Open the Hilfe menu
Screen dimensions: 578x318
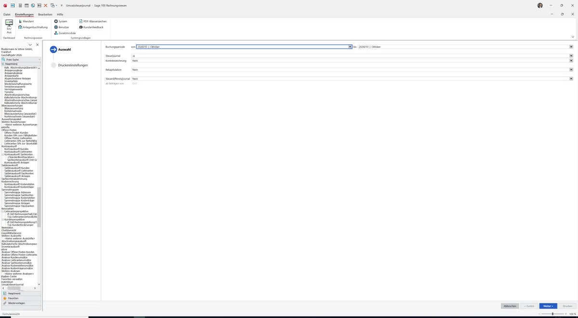coord(60,14)
